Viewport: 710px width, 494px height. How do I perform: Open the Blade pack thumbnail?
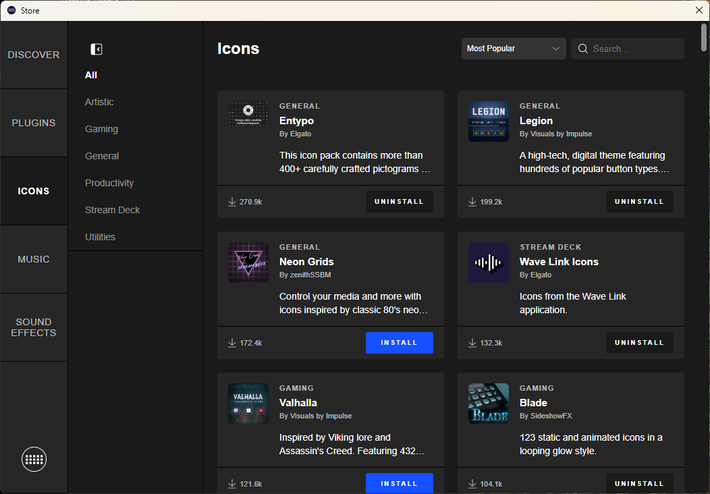pyautogui.click(x=488, y=404)
